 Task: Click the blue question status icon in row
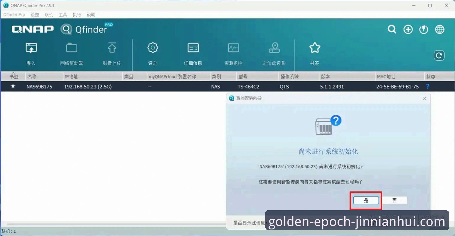coord(428,86)
